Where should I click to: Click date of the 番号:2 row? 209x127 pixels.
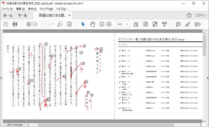click(x=189, y=56)
